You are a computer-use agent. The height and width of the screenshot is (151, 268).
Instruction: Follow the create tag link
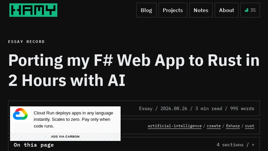click(x=214, y=126)
